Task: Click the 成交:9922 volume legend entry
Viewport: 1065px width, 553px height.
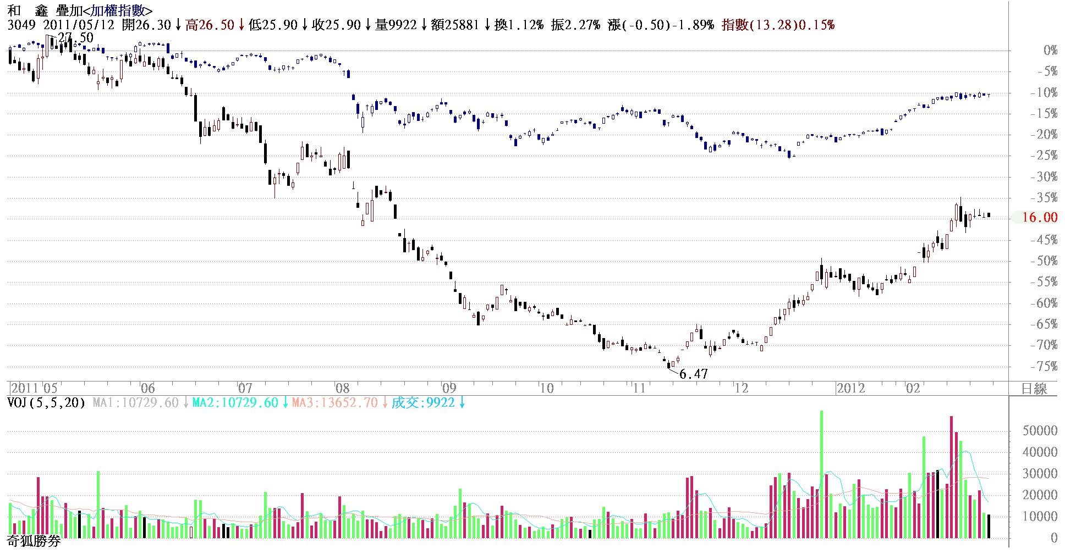Action: click(x=423, y=403)
